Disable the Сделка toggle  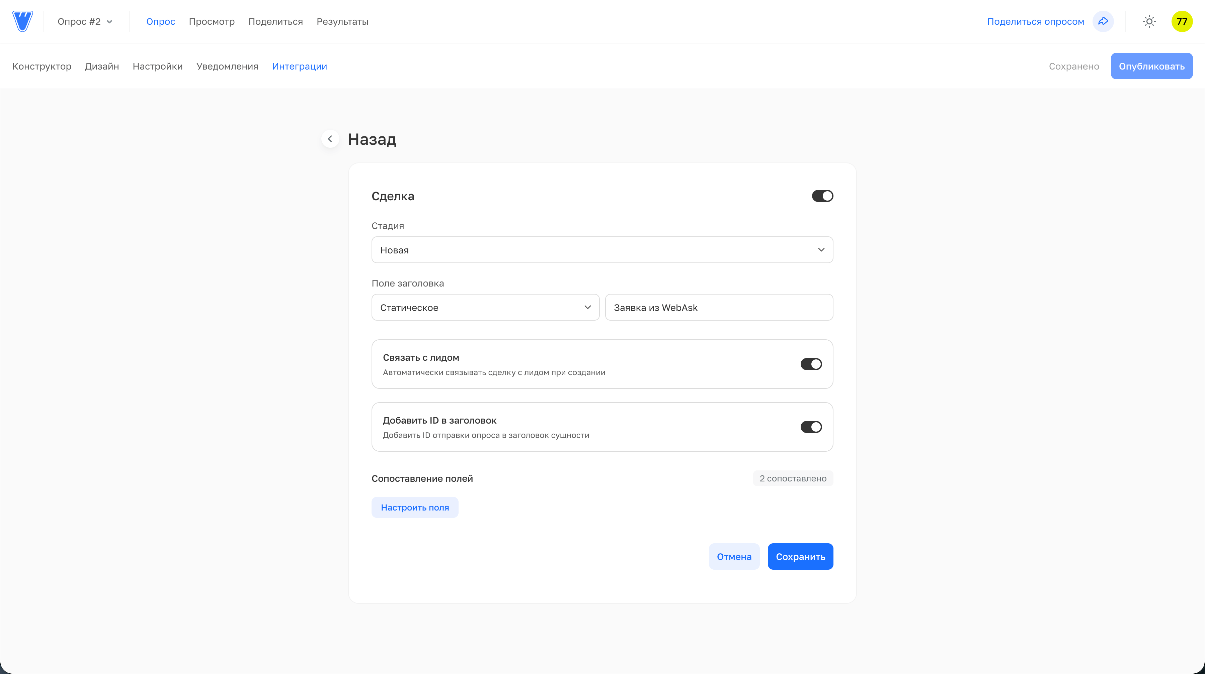tap(822, 196)
